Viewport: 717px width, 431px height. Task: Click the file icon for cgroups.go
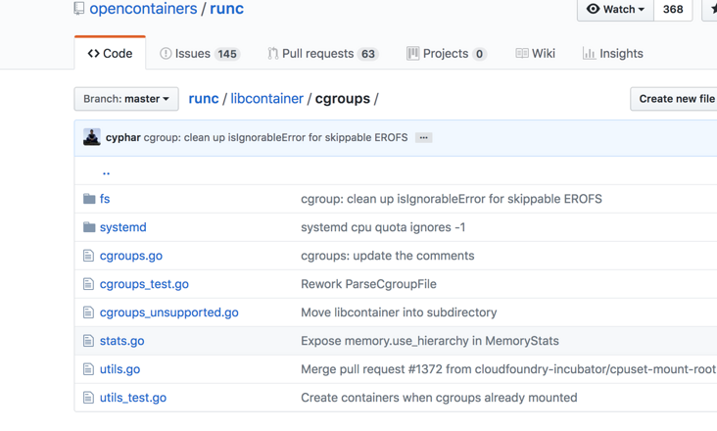click(x=88, y=256)
